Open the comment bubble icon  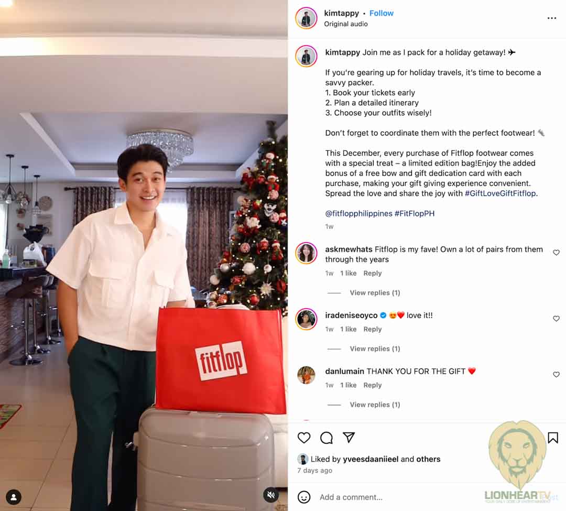326,438
